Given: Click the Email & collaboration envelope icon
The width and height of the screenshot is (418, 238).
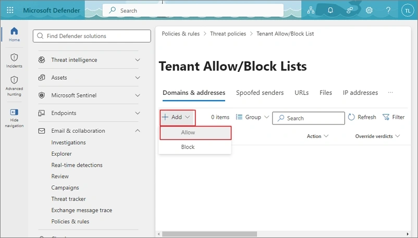Looking at the screenshot, I should (x=42, y=131).
